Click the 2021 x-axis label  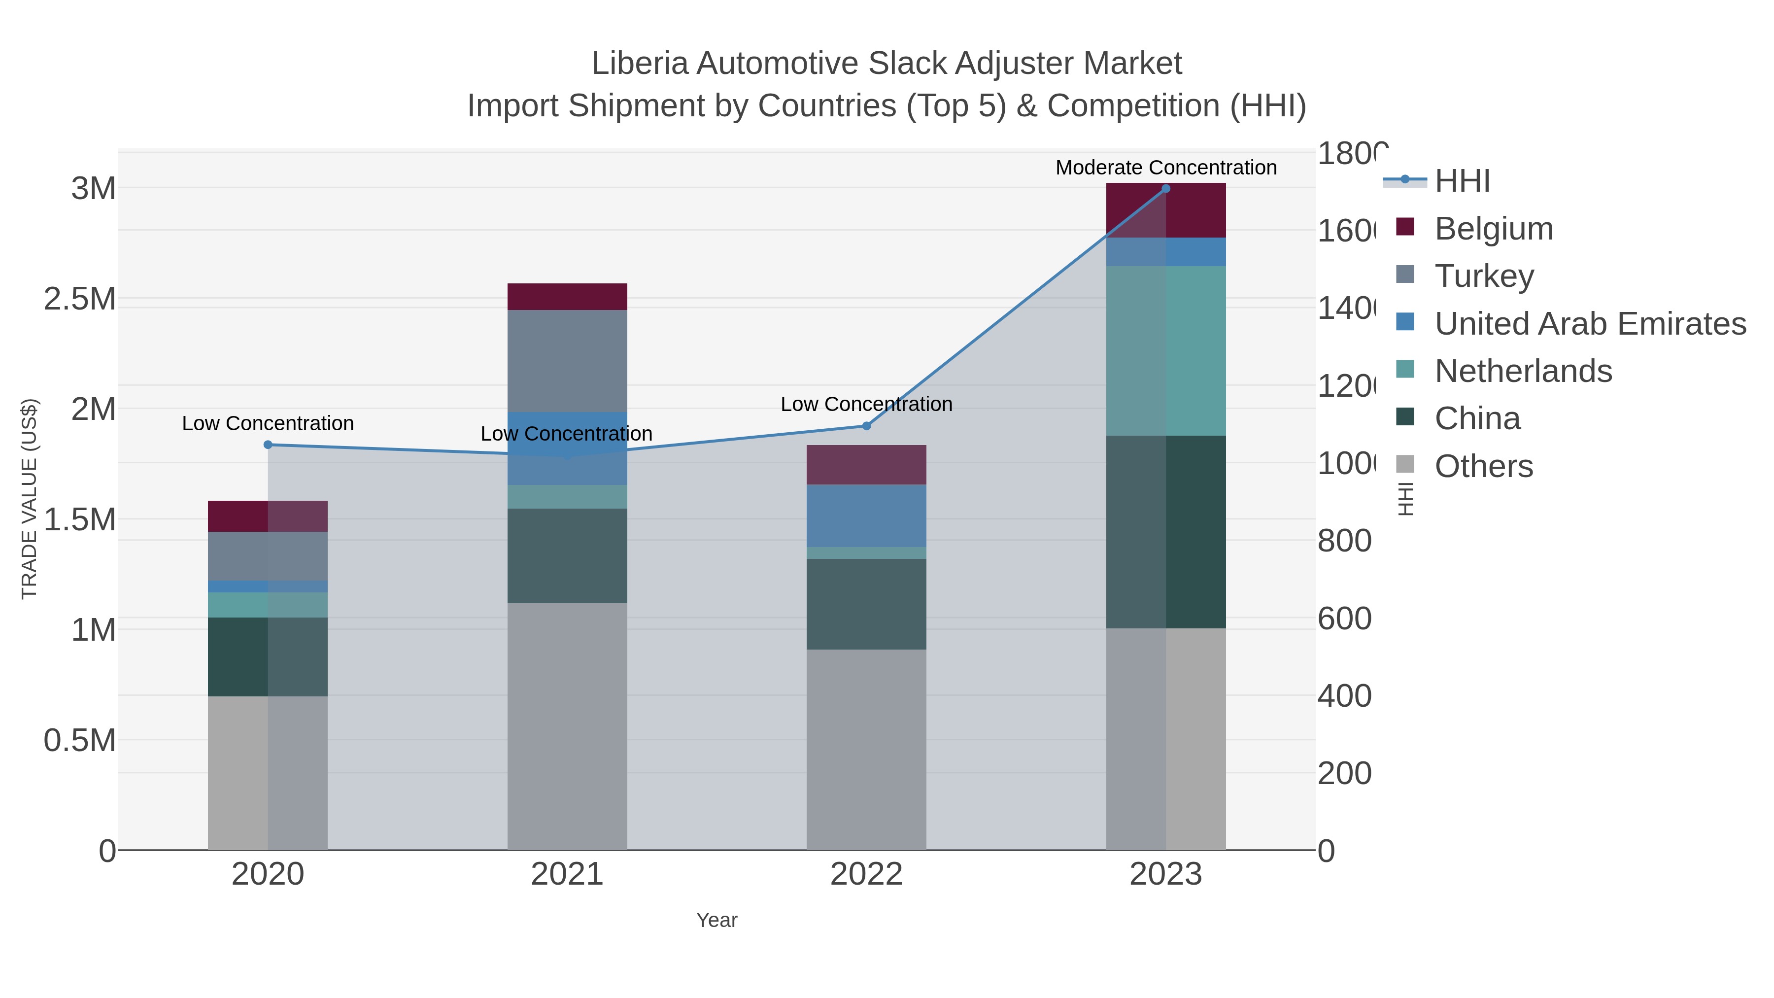click(x=567, y=874)
